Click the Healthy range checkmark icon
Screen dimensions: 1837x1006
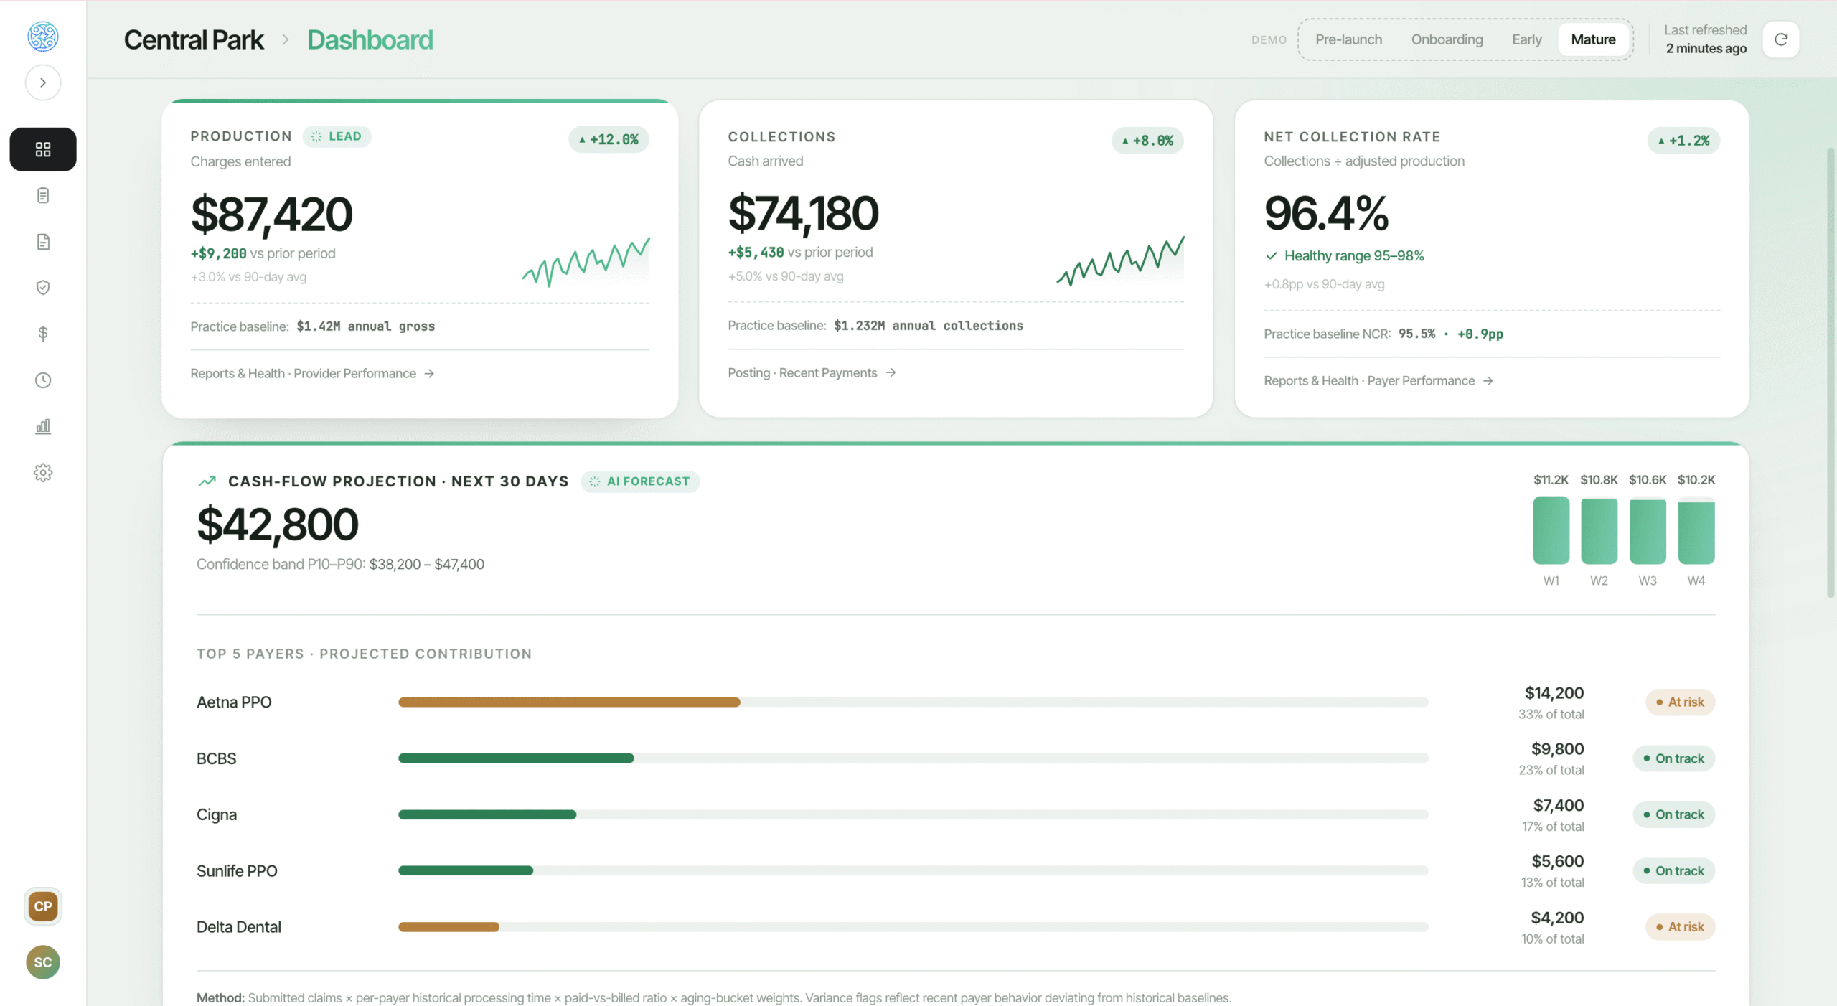[1272, 255]
